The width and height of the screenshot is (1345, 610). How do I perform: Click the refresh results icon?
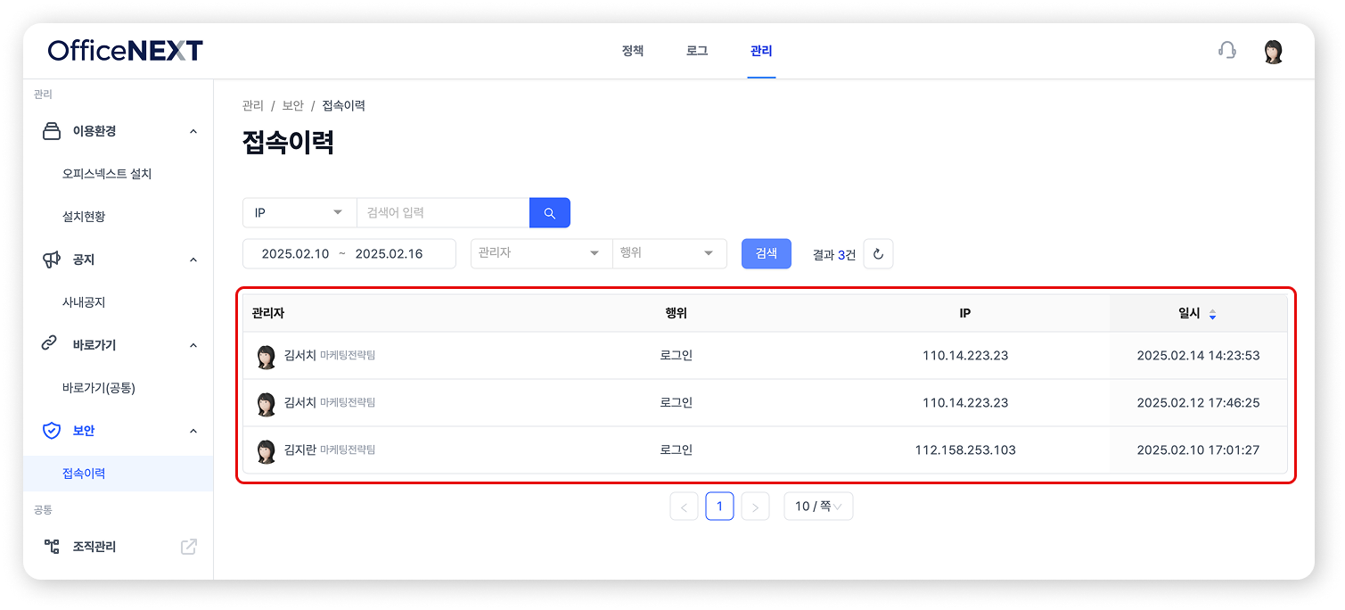pyautogui.click(x=878, y=254)
